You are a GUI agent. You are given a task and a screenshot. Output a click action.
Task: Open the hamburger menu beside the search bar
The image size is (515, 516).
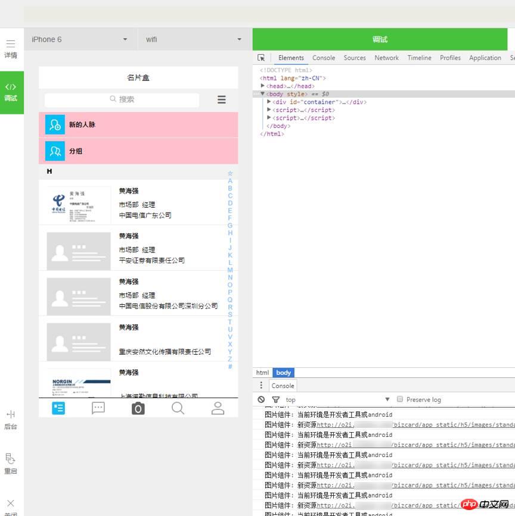click(x=221, y=99)
